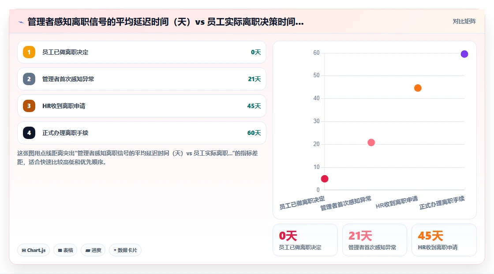The width and height of the screenshot is (494, 274).
Task: Click the x-axis label 管理者首次感知异常
Action: tap(346, 203)
